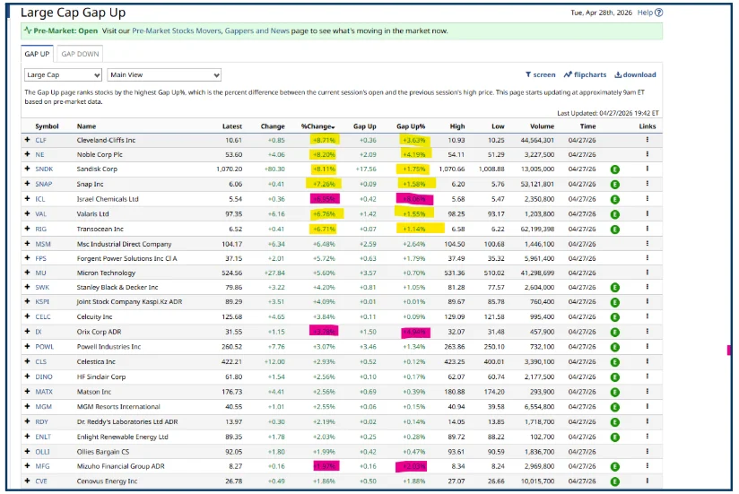Click the green earnings icon for MGM
The height and width of the screenshot is (494, 739).
click(x=614, y=407)
